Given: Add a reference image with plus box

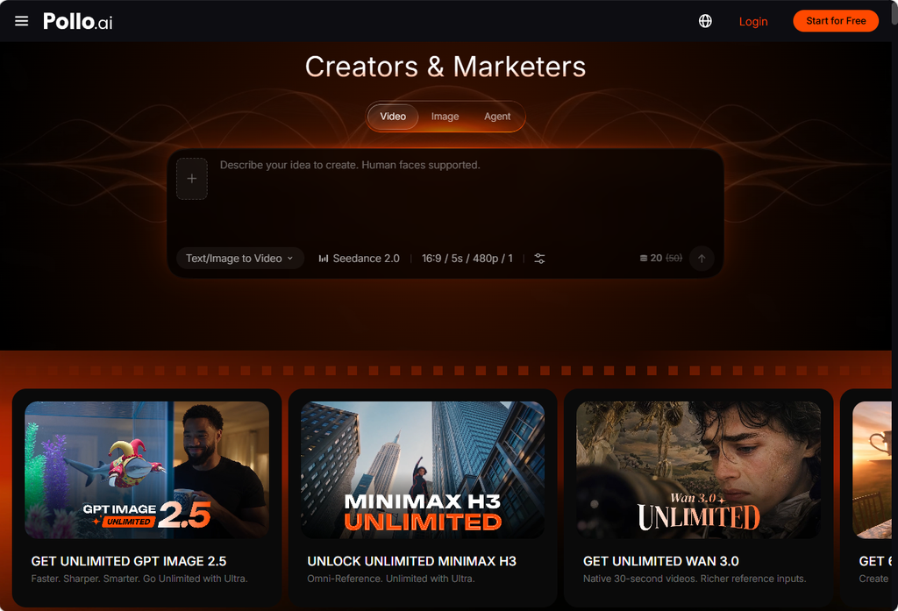Looking at the screenshot, I should click(x=192, y=179).
